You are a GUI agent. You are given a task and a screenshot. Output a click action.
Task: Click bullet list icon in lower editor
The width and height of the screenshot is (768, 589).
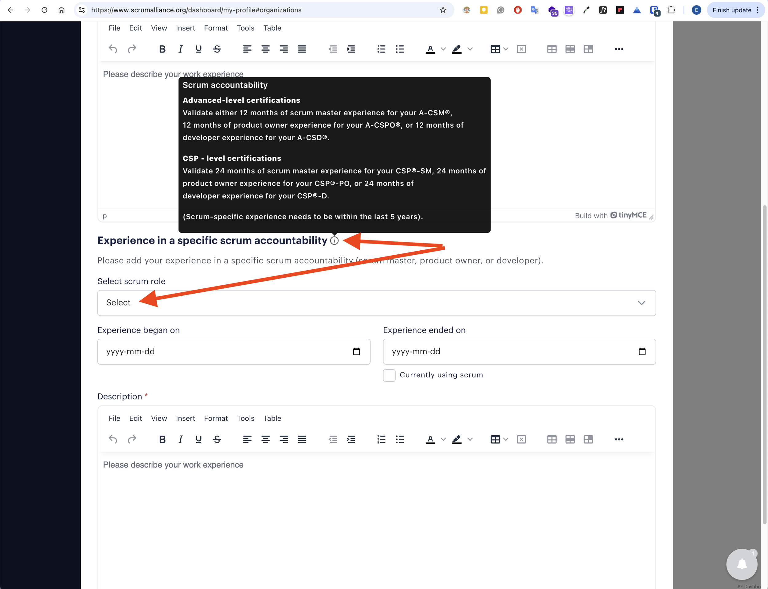click(x=400, y=439)
